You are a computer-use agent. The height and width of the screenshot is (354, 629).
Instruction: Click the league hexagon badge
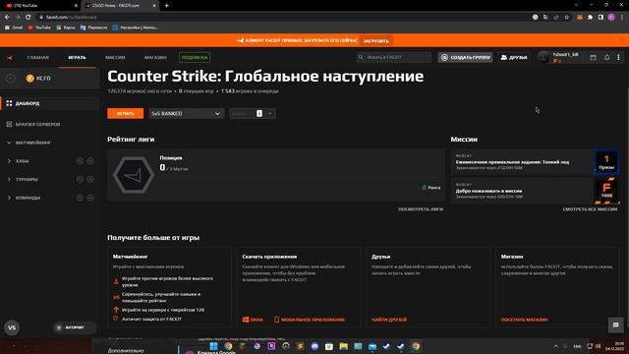134,175
